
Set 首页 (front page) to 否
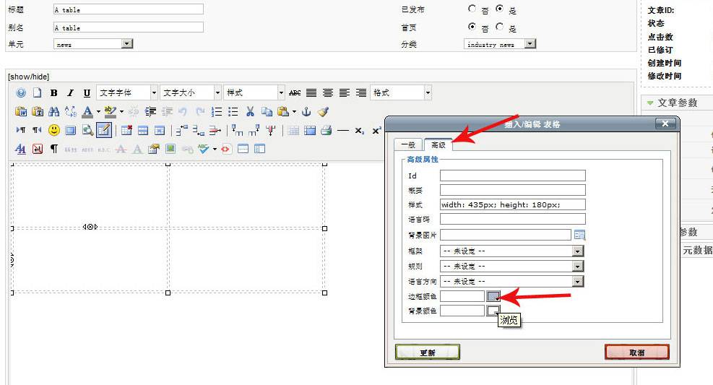point(472,27)
